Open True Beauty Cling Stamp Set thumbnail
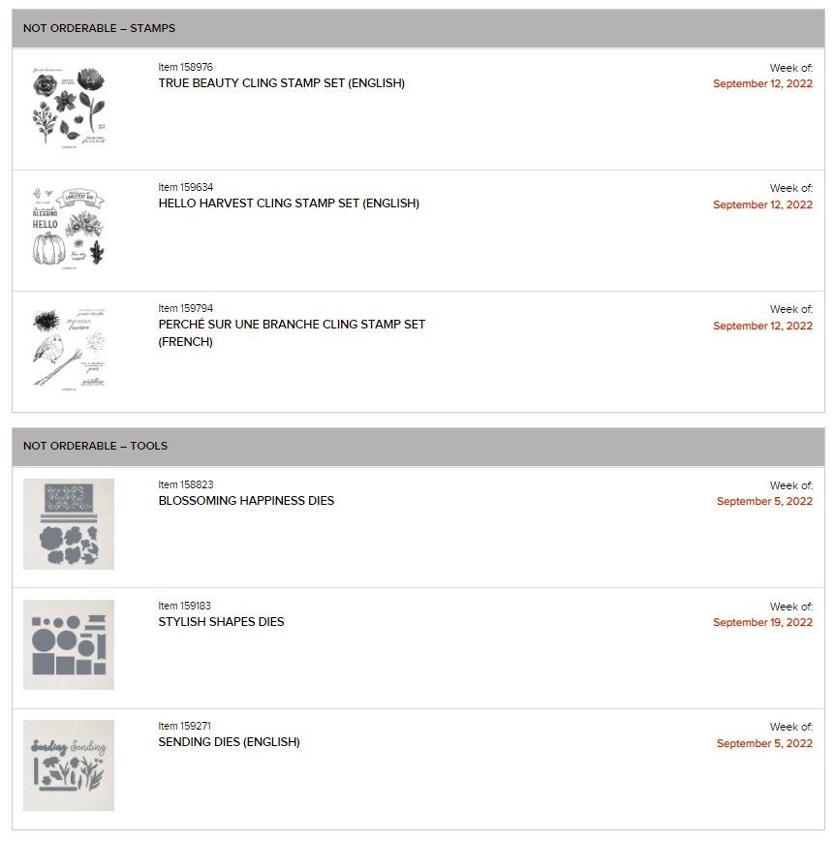The image size is (836, 842). point(68,109)
